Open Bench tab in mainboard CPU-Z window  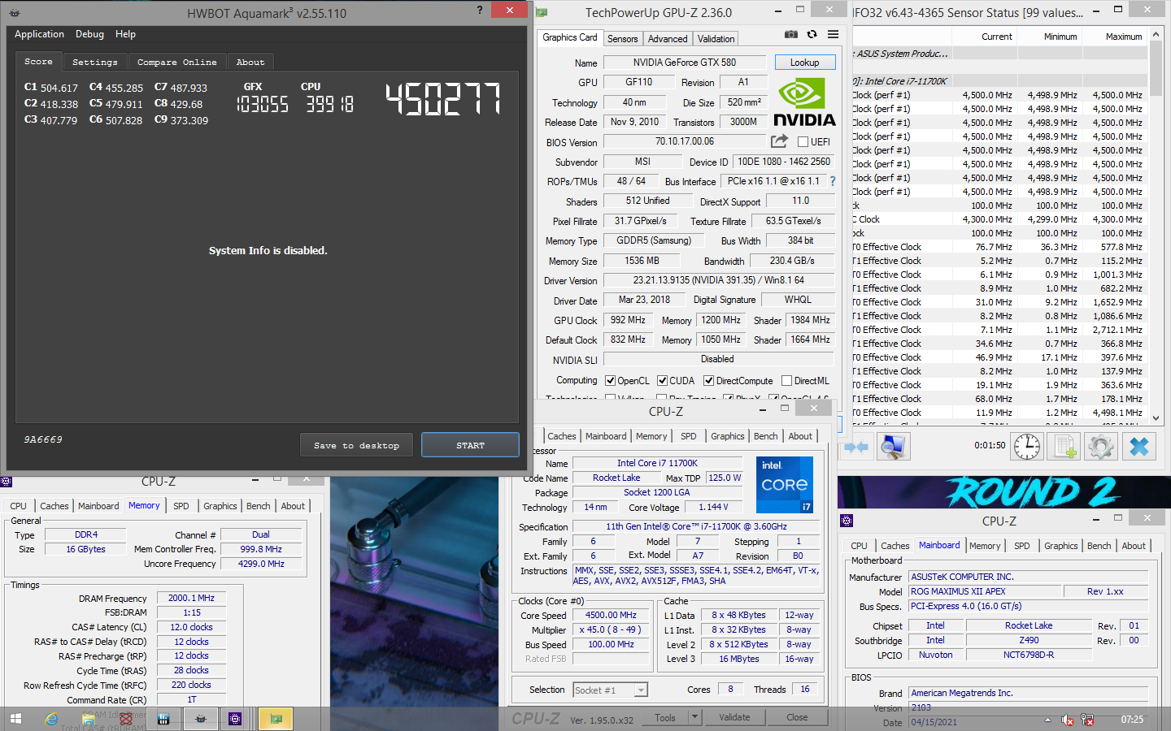click(x=1099, y=546)
